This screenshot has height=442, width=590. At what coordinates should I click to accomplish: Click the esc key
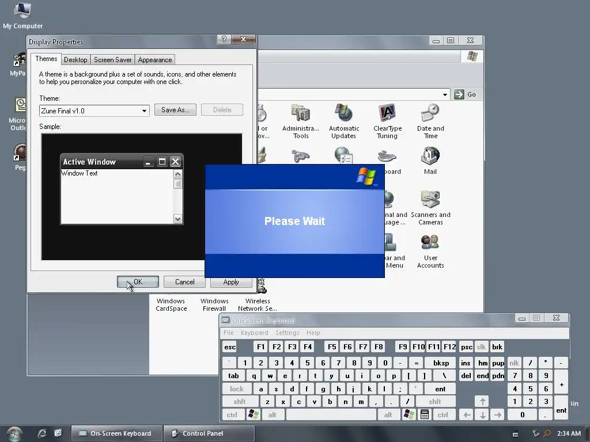(x=229, y=347)
